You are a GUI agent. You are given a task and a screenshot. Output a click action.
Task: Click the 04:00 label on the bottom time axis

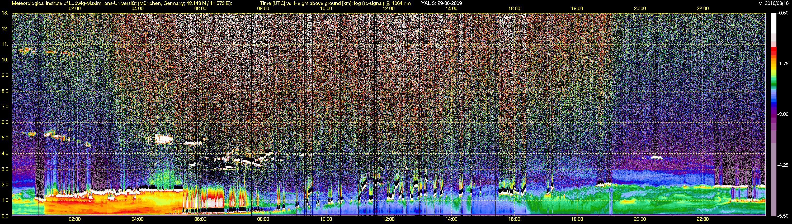click(x=138, y=219)
